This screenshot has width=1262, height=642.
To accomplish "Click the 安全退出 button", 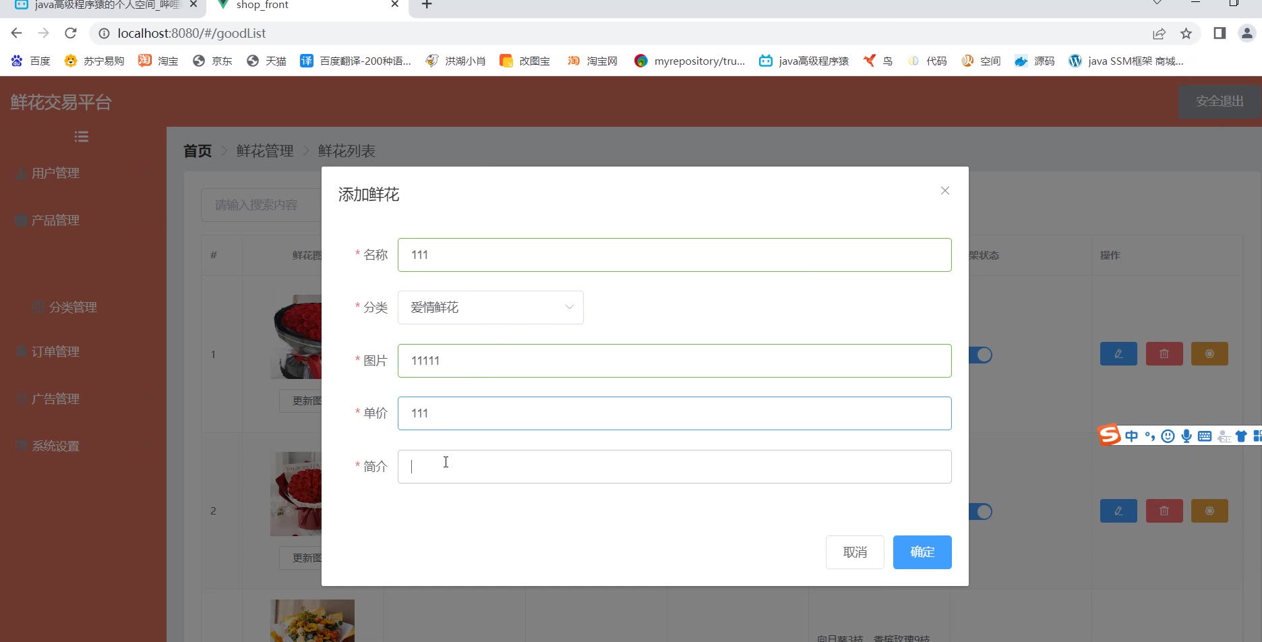I will point(1220,101).
